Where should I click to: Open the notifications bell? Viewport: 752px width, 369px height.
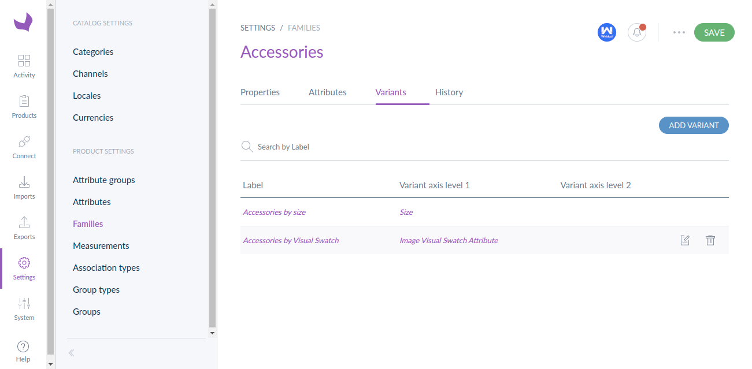pyautogui.click(x=637, y=32)
